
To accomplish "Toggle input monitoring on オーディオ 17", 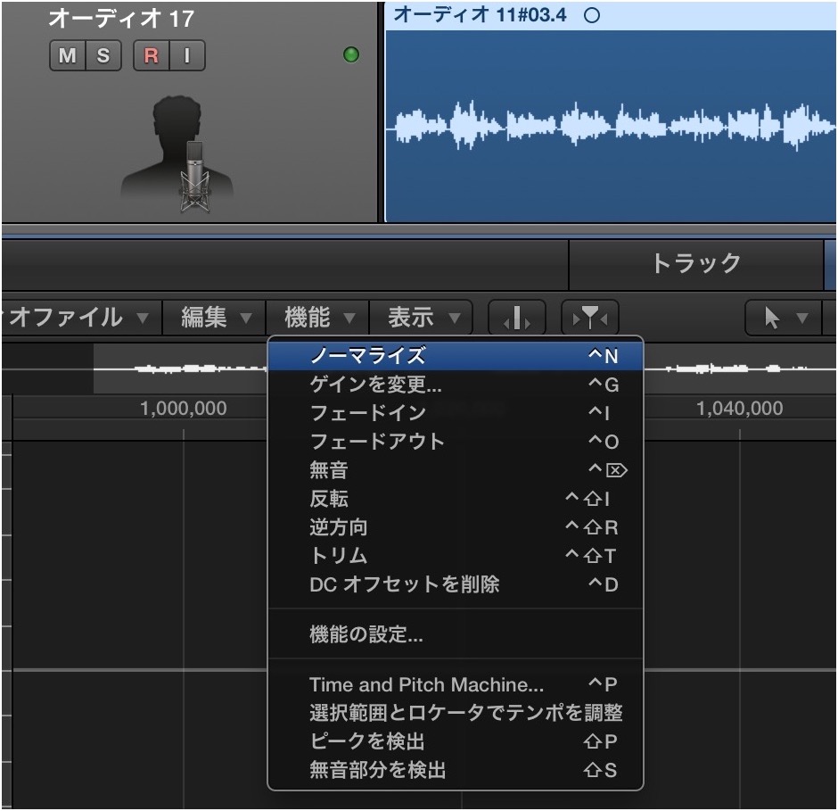I will pos(187,55).
